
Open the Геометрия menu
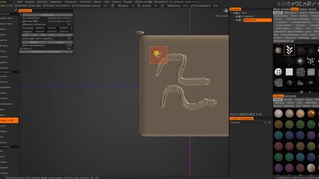pos(85,1)
